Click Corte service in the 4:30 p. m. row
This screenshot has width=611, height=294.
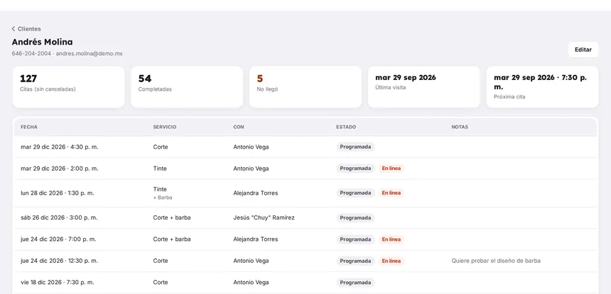(x=161, y=147)
